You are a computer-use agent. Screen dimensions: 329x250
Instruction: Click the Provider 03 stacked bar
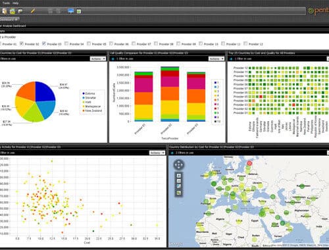tap(196, 97)
